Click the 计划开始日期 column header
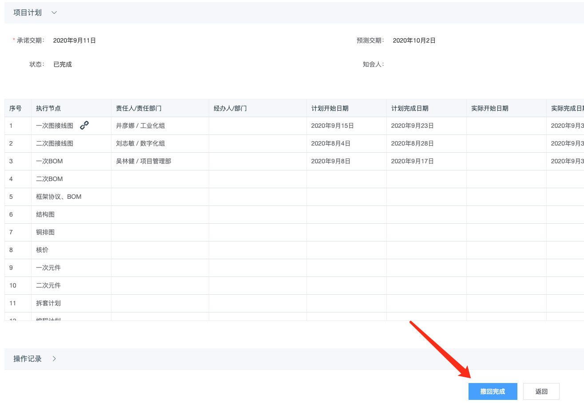The height and width of the screenshot is (403, 584). pos(330,108)
